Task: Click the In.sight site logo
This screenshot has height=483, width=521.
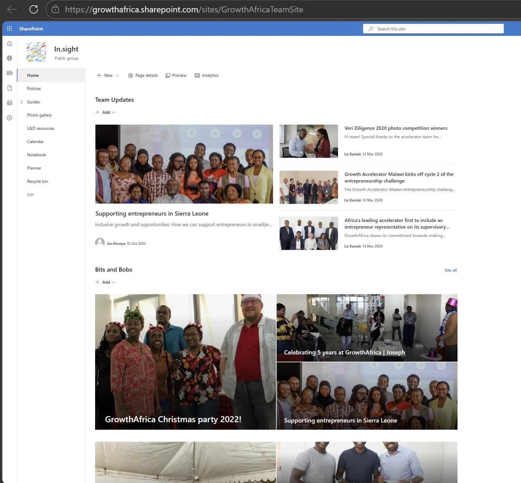Action: pyautogui.click(x=36, y=52)
